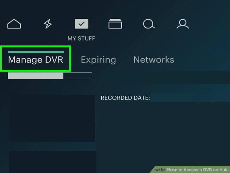The height and width of the screenshot is (173, 230).
Task: Select the first recording thumbnail
Action: point(52,118)
